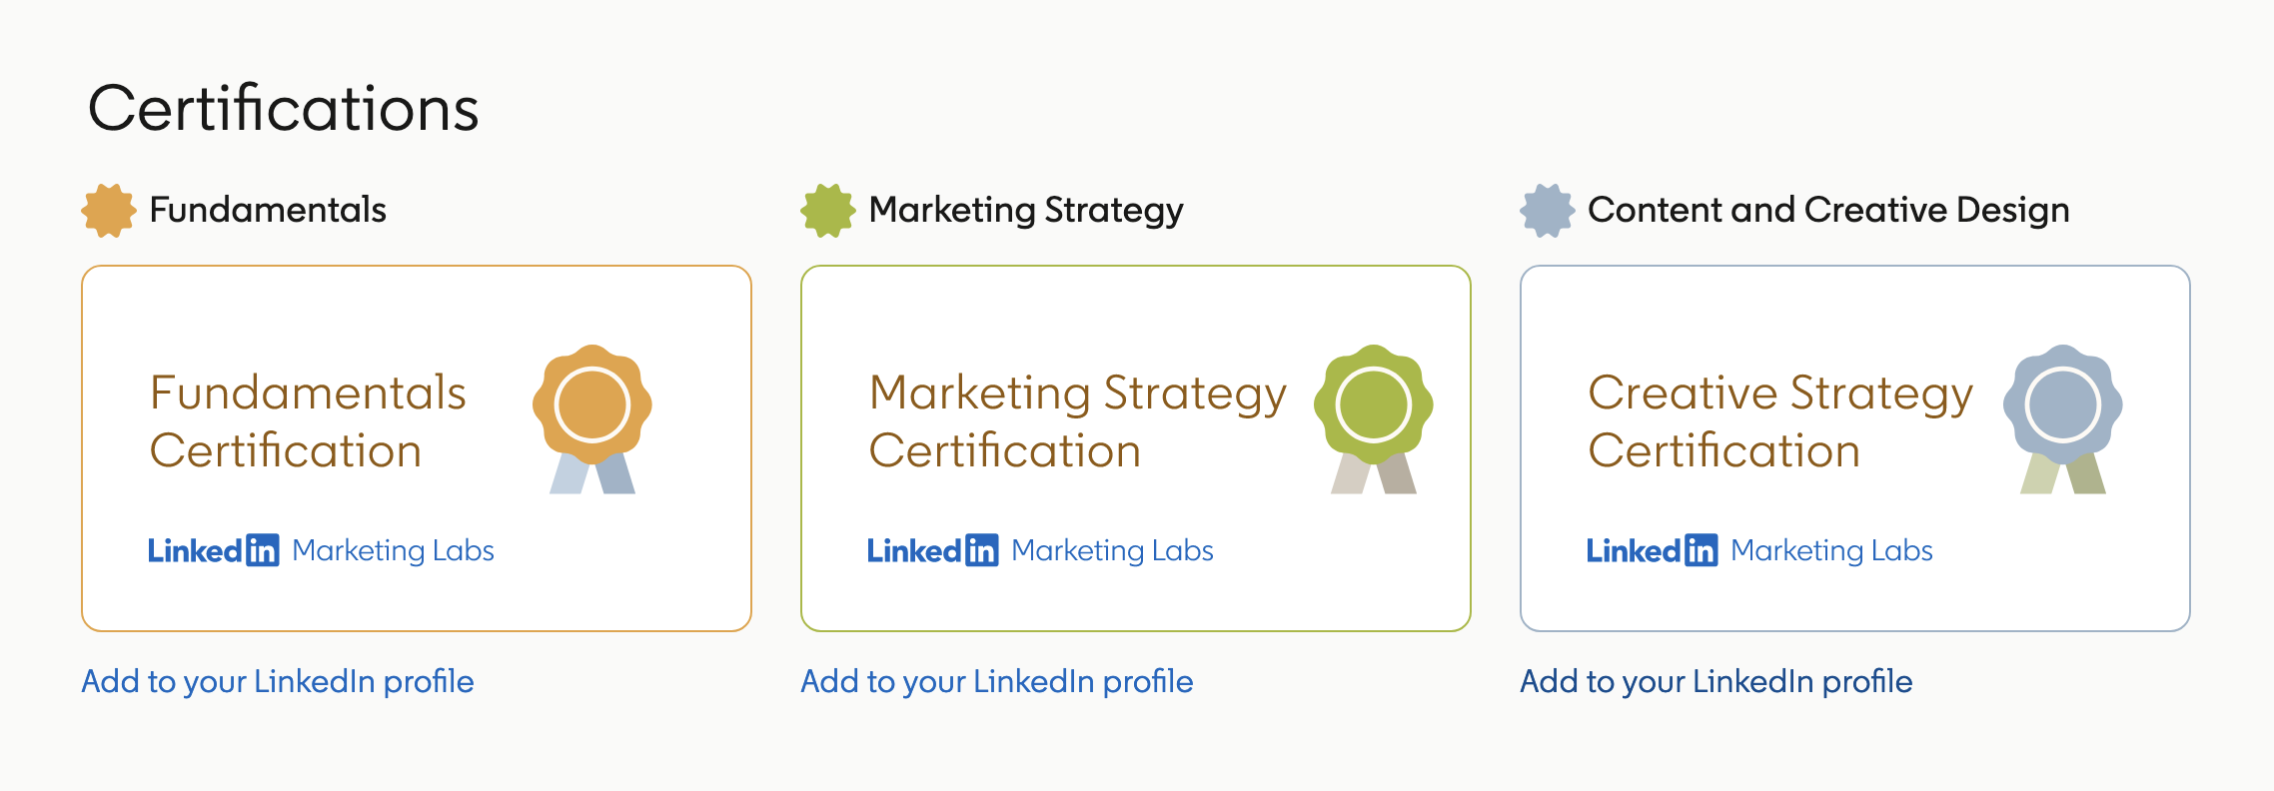Select the Marketing Strategy category label
Screen dimensions: 2274x791
(1026, 210)
